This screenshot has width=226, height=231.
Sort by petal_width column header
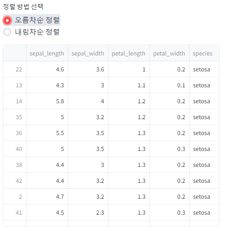click(x=169, y=53)
